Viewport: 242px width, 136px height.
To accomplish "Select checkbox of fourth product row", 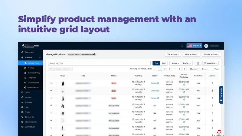I will [56, 105].
